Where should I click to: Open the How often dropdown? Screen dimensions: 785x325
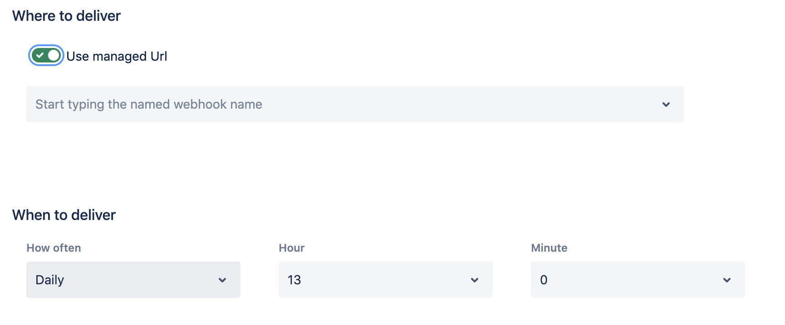(133, 280)
